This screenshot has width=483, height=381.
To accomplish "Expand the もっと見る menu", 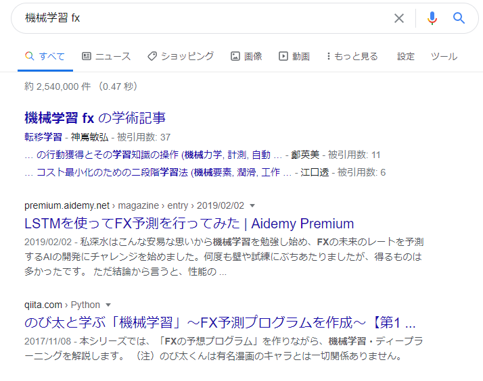I will tap(352, 56).
